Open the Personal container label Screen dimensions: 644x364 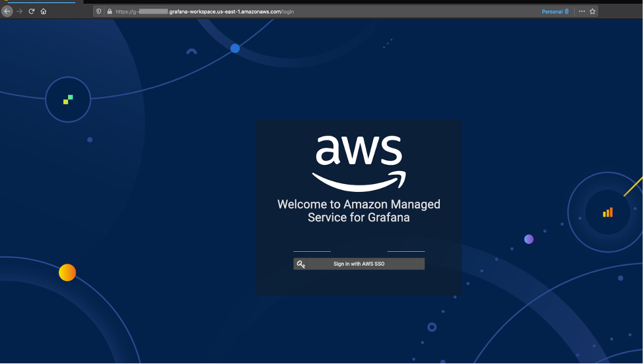[x=555, y=11]
